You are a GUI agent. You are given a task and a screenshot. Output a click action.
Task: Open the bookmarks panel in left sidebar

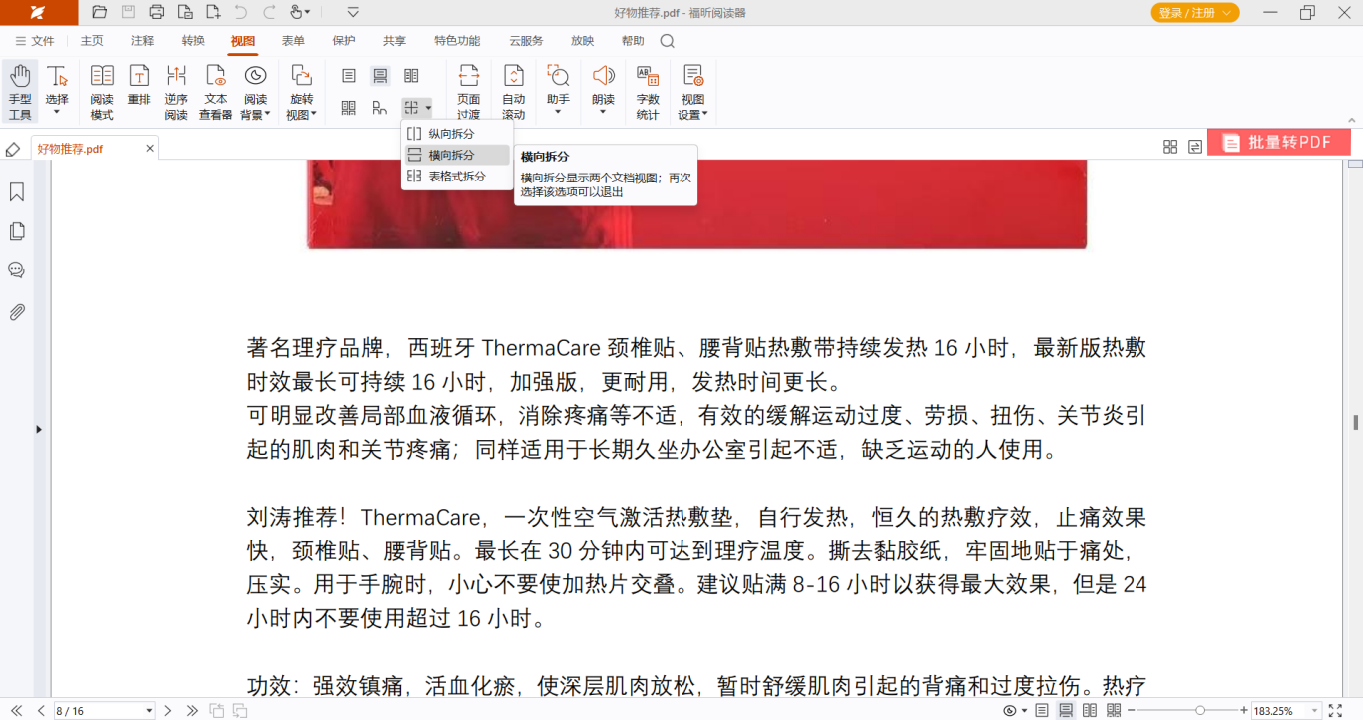(17, 192)
